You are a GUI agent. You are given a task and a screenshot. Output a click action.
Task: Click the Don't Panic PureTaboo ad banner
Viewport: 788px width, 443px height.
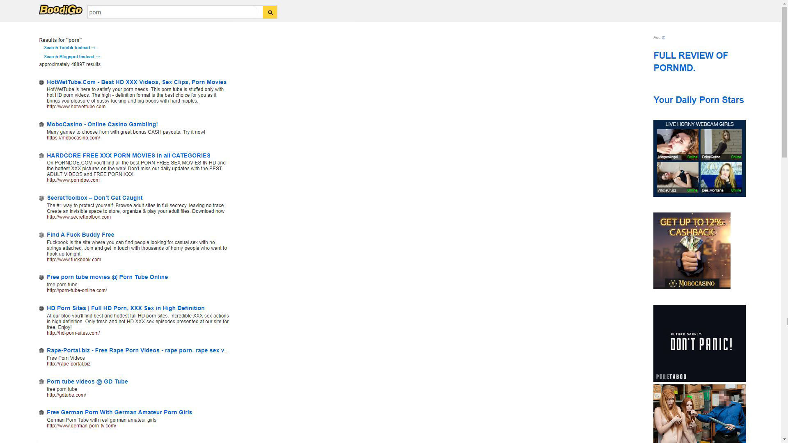pyautogui.click(x=699, y=343)
